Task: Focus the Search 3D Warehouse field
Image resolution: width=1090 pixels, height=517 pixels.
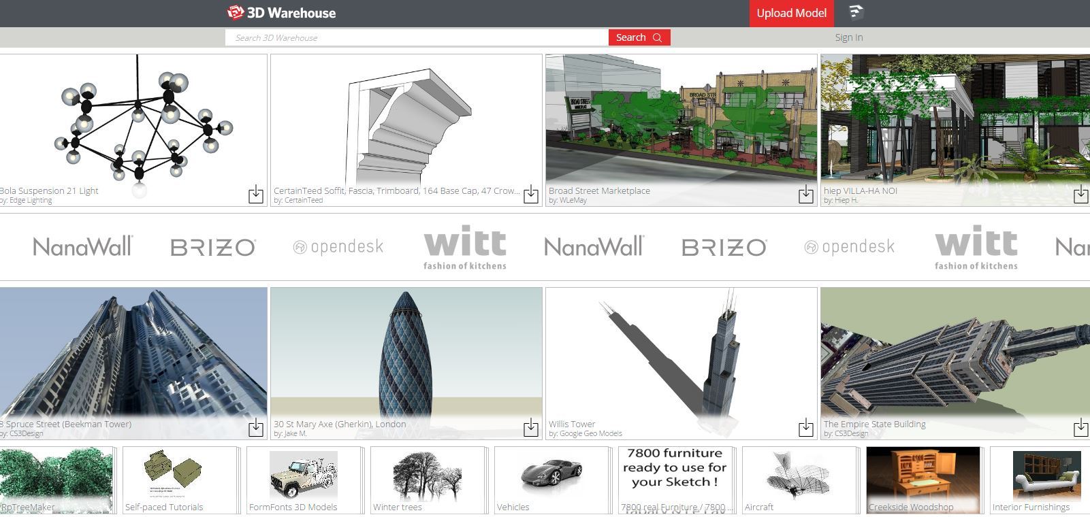Action: click(417, 37)
